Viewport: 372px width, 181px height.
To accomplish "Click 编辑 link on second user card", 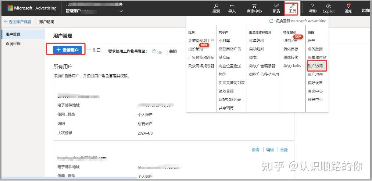I will (x=270, y=150).
